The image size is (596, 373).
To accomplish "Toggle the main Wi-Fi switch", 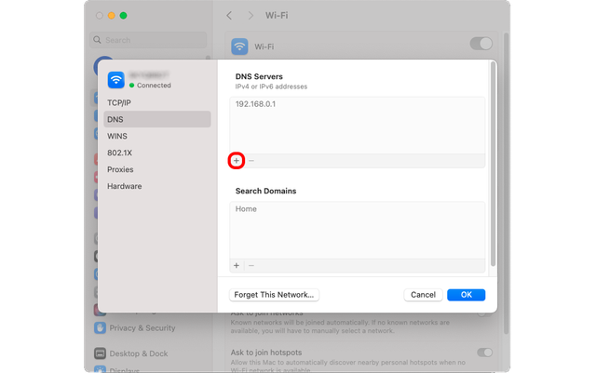I will 481,44.
